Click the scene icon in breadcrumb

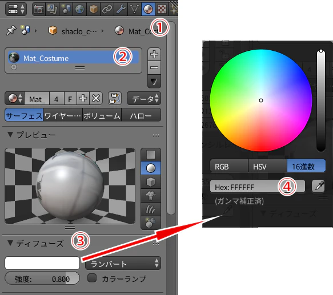tap(25, 30)
